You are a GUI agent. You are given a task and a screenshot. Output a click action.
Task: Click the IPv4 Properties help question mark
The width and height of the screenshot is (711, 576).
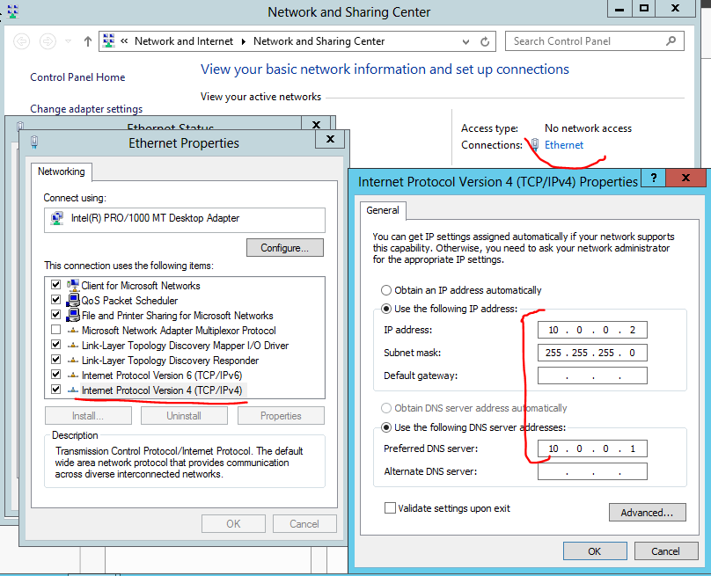pyautogui.click(x=654, y=177)
